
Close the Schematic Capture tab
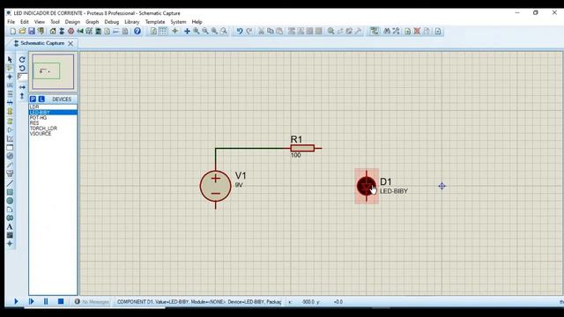pyautogui.click(x=70, y=43)
